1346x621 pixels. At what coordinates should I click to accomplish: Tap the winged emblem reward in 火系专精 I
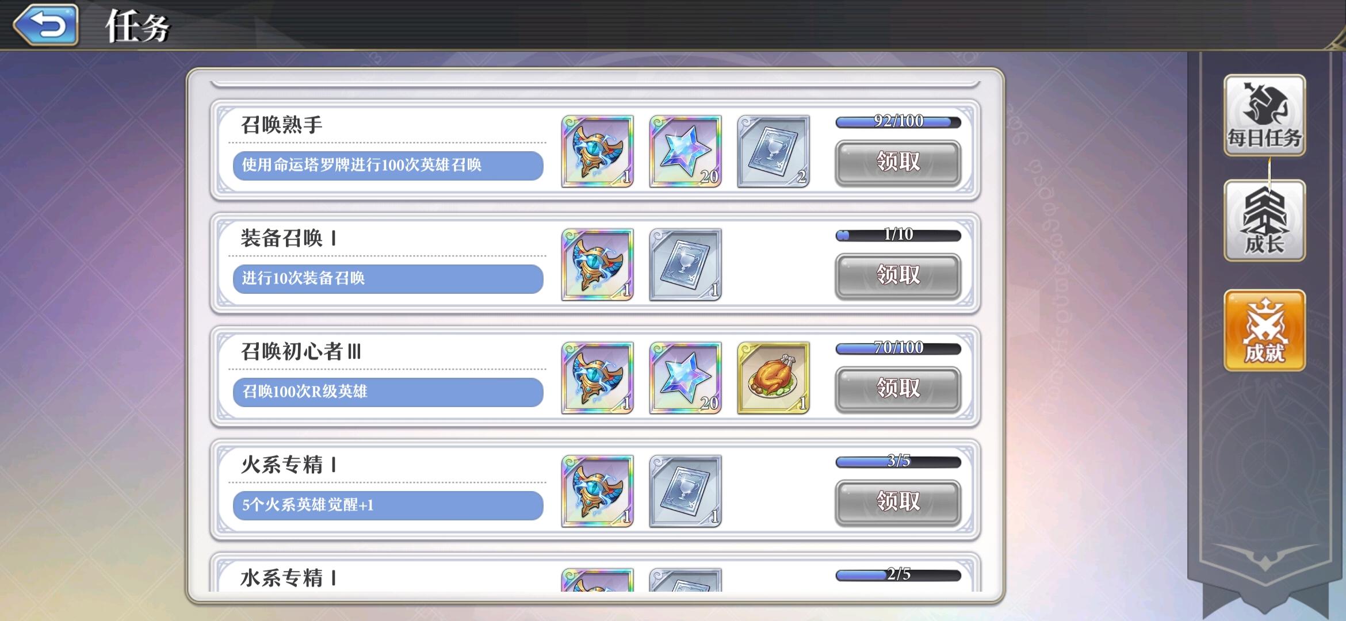[597, 491]
